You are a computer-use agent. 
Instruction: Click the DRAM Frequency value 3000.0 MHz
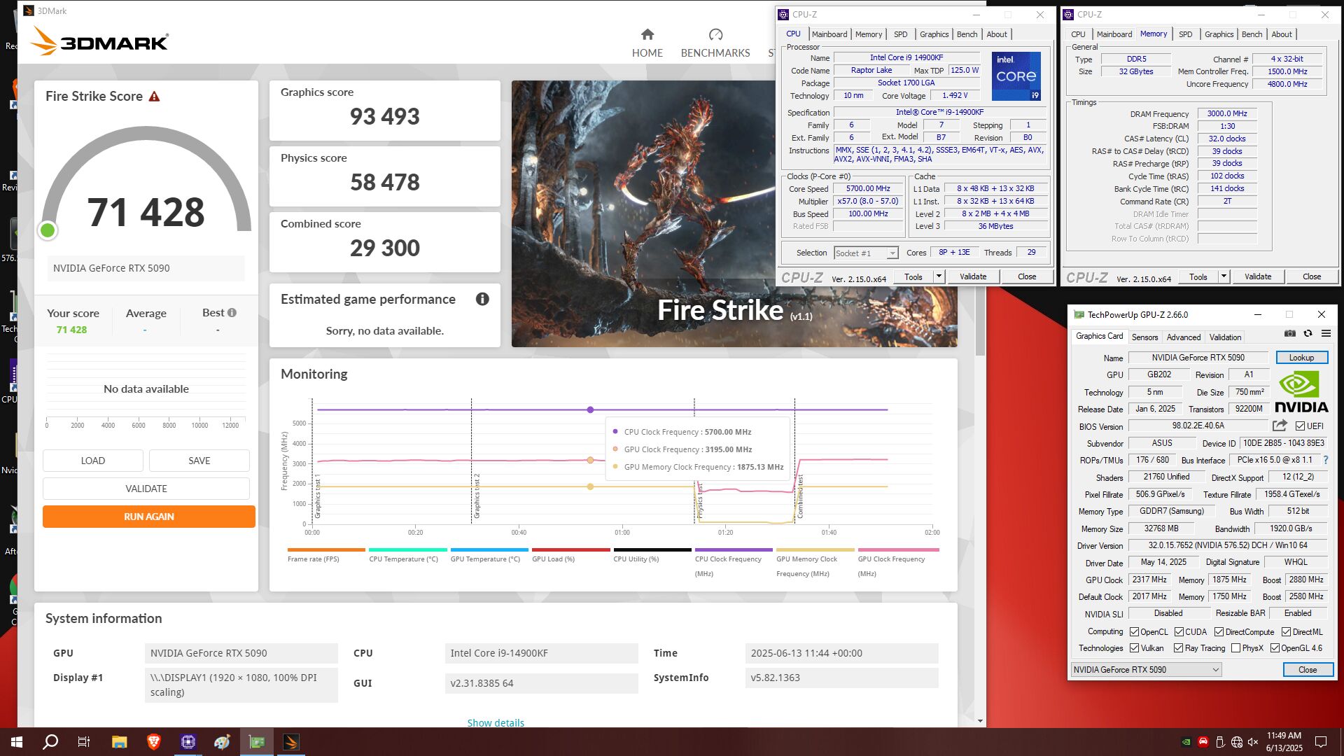point(1226,113)
